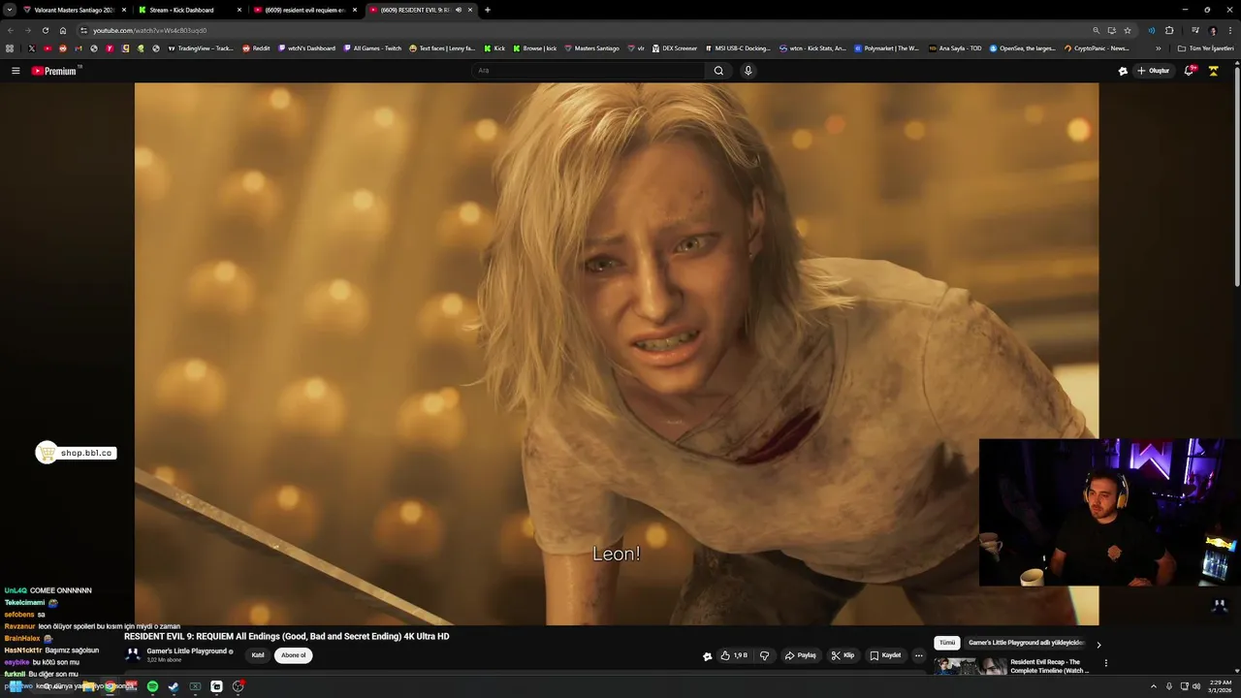Show hidden system tray icons
This screenshot has height=698, width=1241.
point(1153,686)
